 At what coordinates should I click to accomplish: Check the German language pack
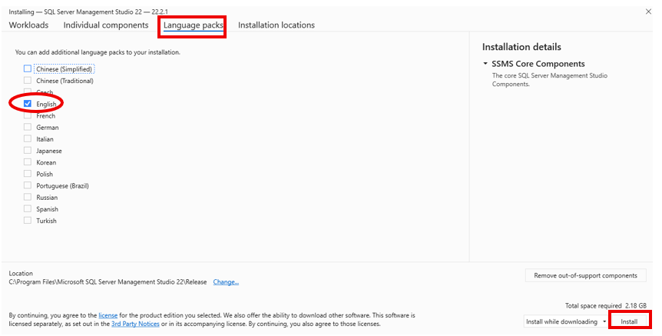(x=28, y=127)
